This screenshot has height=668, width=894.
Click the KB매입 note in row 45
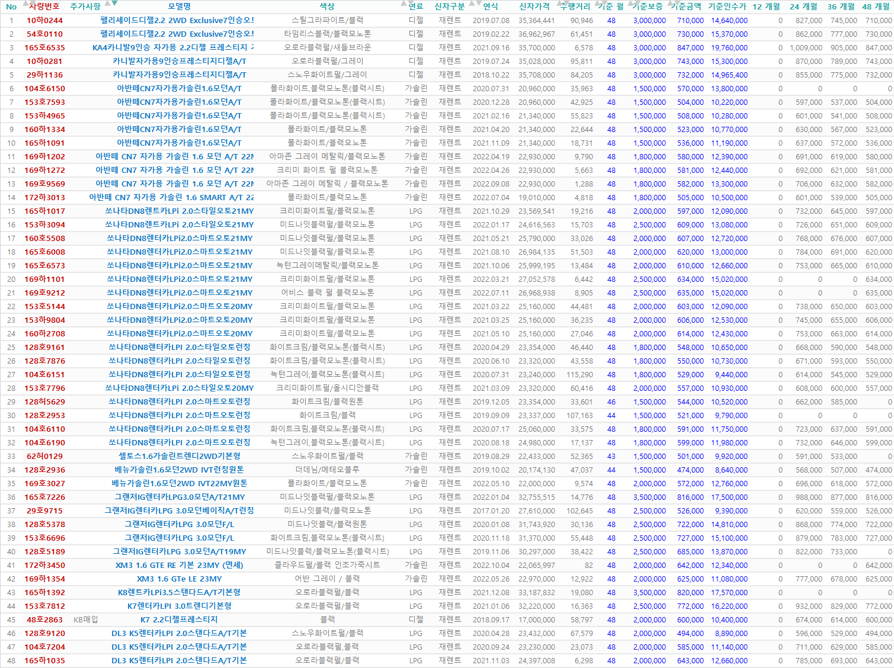[x=86, y=620]
